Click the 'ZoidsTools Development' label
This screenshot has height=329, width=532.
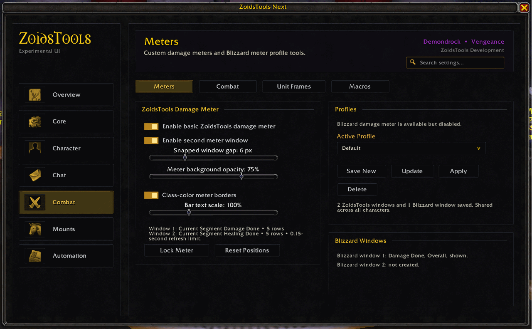point(473,50)
